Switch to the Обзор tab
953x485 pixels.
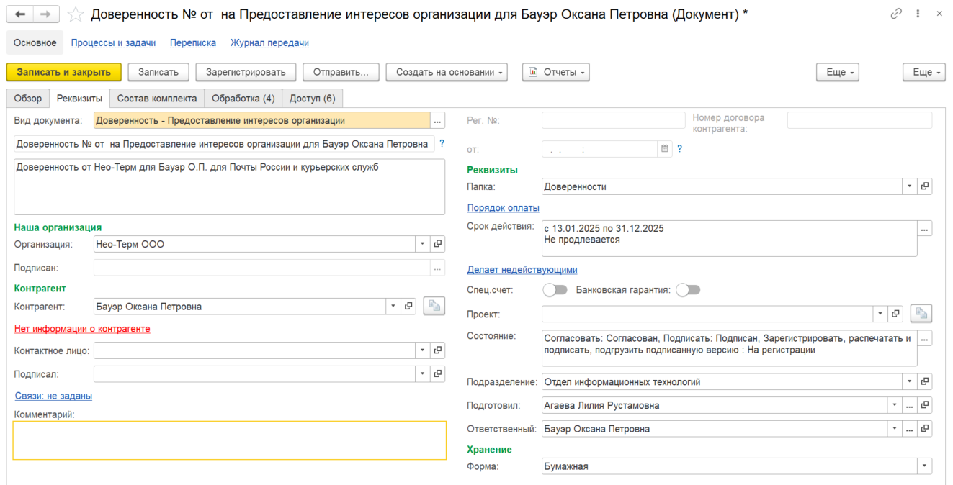28,98
